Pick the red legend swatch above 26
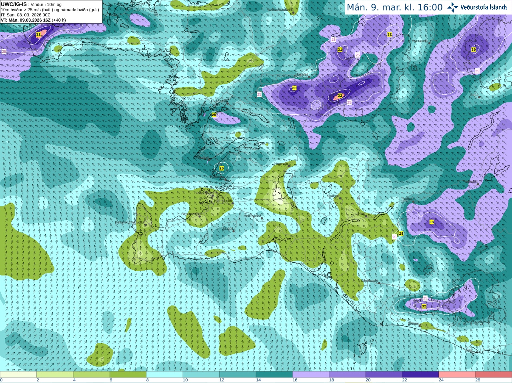Image resolution: width=512 pixels, height=383 pixels. [494, 375]
